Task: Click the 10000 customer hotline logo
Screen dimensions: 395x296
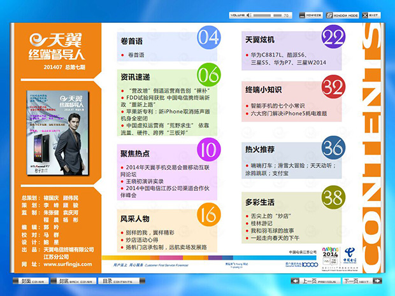Action: (302, 264)
